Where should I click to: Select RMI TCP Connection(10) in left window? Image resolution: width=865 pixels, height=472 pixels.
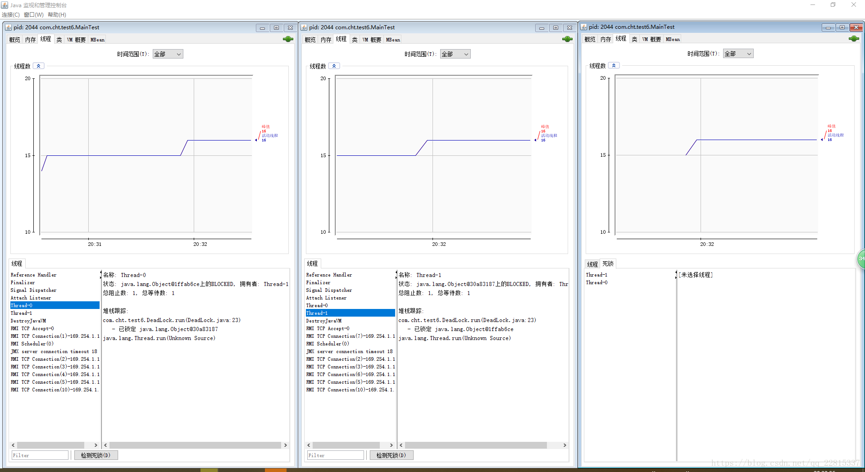click(55, 390)
